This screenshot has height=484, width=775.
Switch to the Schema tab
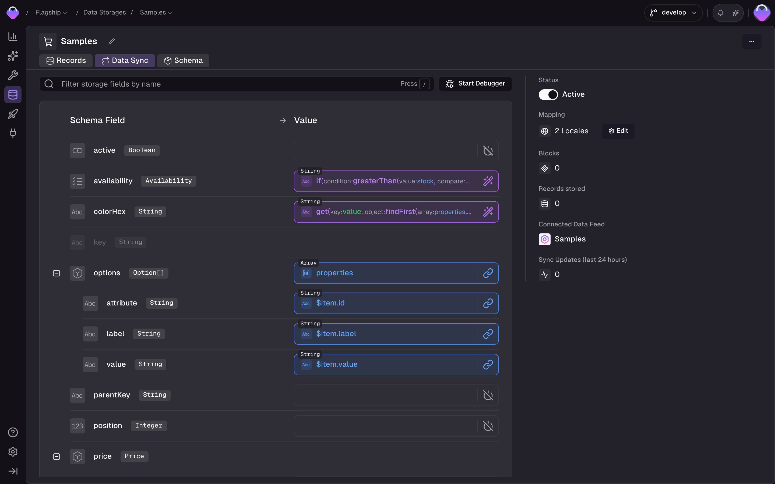pyautogui.click(x=183, y=60)
